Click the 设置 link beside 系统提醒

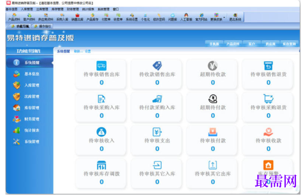88,51
